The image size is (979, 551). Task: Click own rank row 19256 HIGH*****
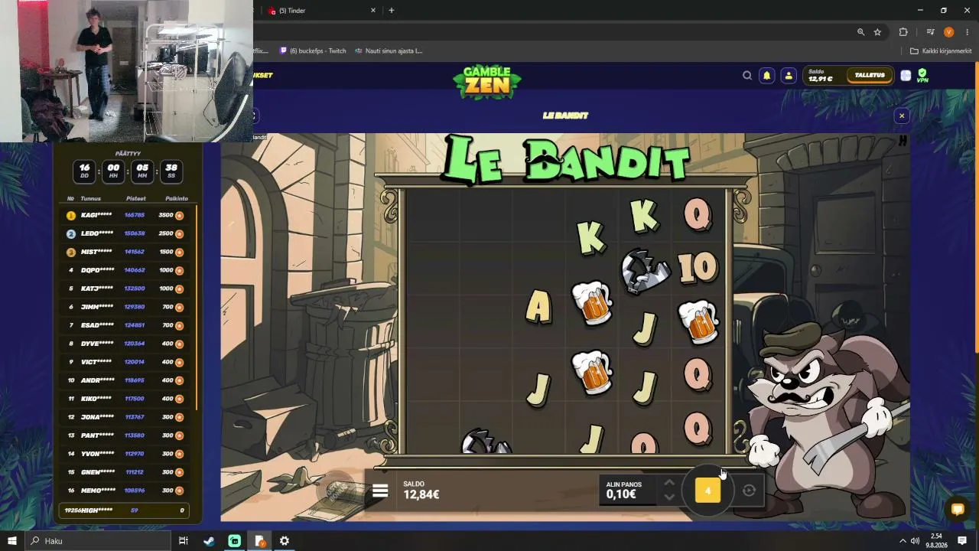click(125, 510)
